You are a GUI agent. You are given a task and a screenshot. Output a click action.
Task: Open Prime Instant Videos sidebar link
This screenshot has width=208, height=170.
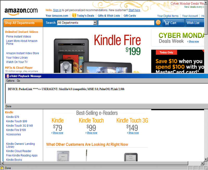[x=18, y=37]
